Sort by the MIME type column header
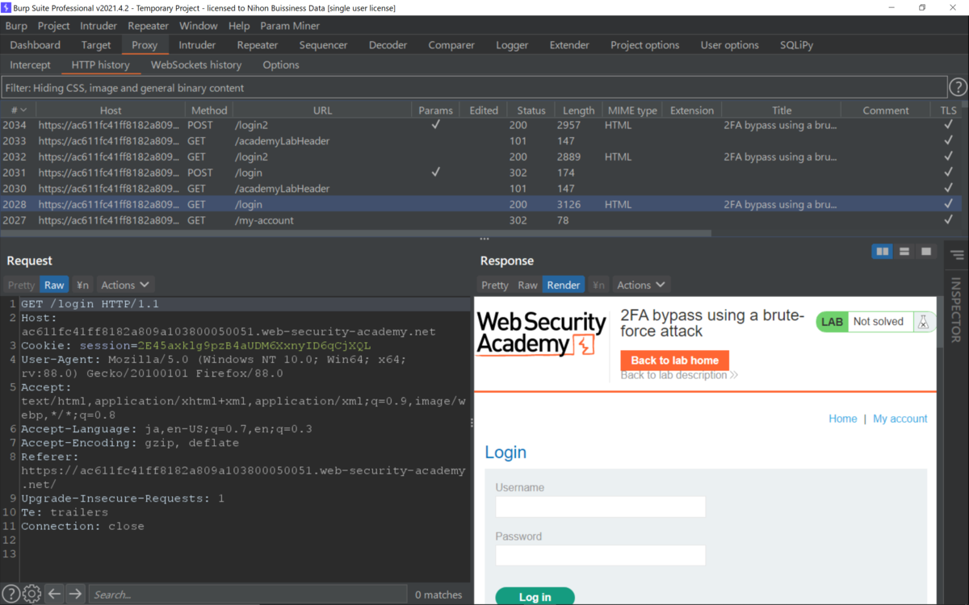Image resolution: width=969 pixels, height=605 pixels. (x=632, y=110)
